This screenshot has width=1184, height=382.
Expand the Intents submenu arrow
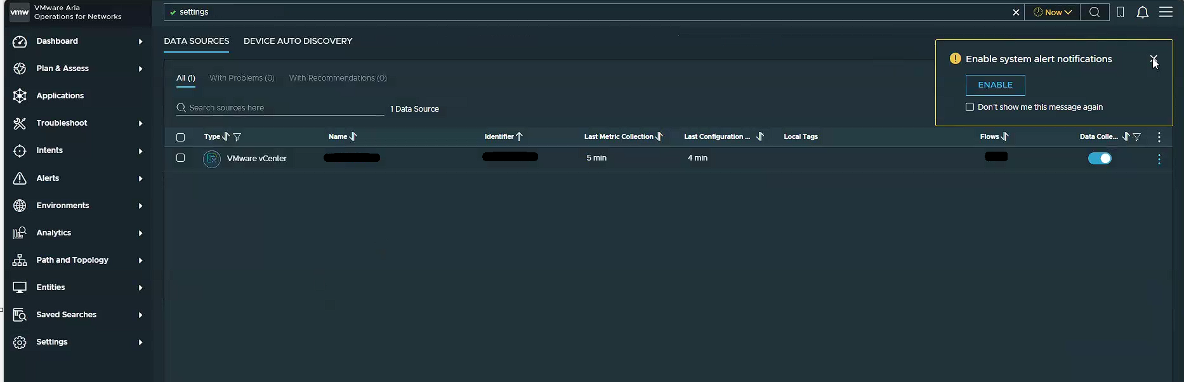point(140,151)
